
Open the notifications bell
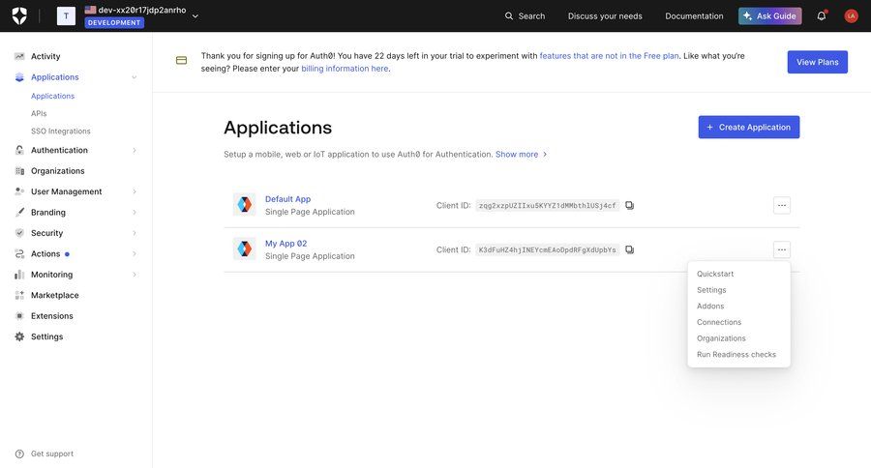(822, 15)
